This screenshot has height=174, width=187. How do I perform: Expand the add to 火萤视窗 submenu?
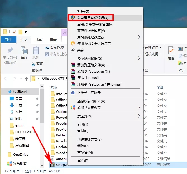pos(105,108)
